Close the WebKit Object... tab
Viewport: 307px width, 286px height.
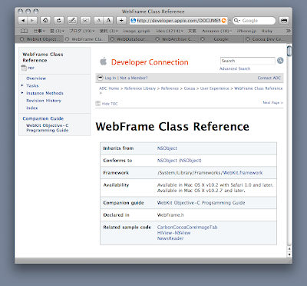coord(22,39)
